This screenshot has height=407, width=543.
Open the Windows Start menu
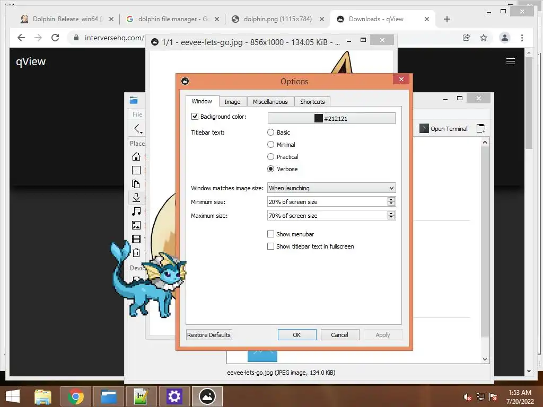click(13, 396)
